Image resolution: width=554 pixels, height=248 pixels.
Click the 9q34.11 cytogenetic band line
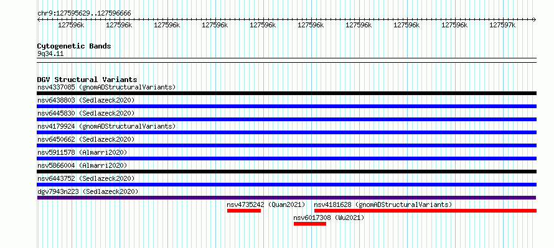[286, 60]
